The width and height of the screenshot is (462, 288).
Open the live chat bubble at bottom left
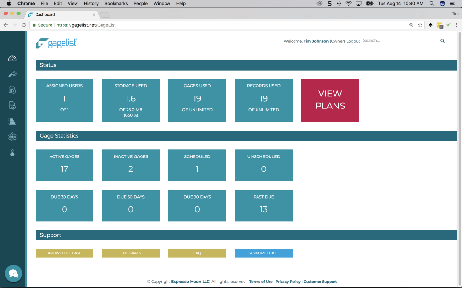[13, 274]
